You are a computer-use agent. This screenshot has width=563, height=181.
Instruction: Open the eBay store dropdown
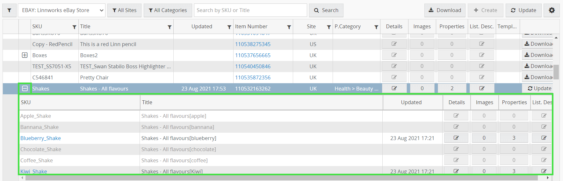coord(61,10)
